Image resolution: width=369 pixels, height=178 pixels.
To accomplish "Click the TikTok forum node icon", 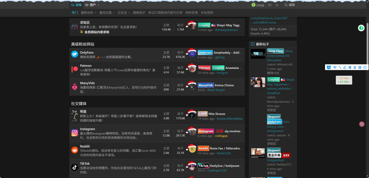I will [x=75, y=167].
